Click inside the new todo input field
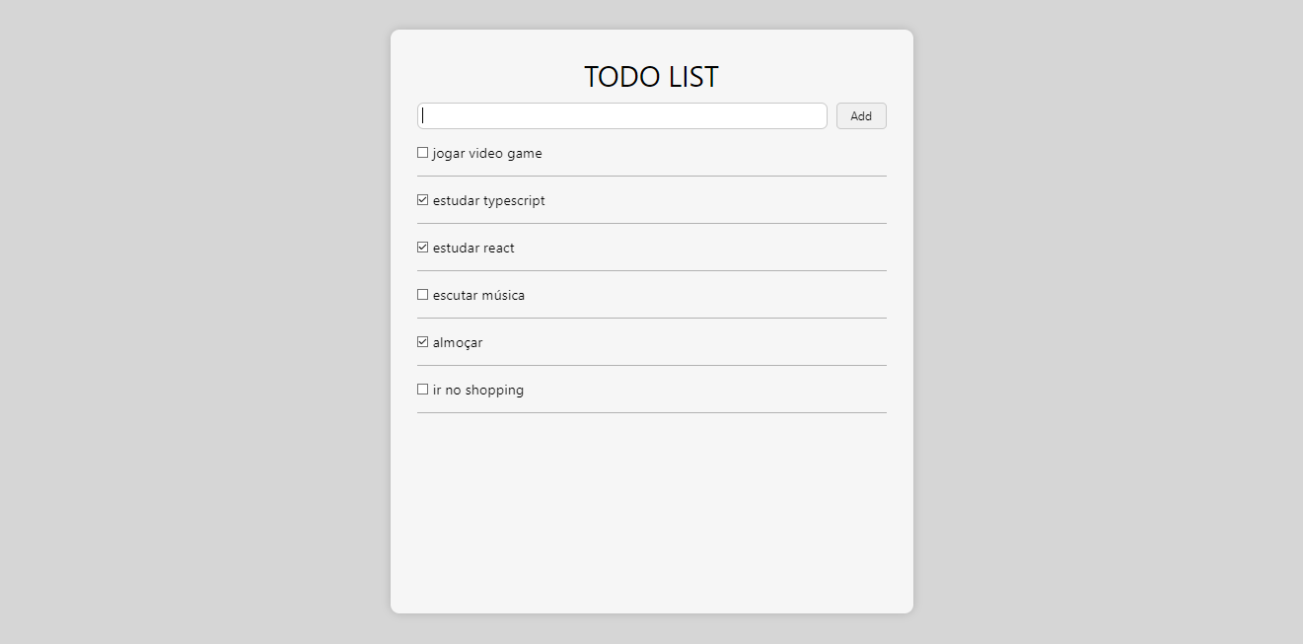1303x644 pixels. 621,115
